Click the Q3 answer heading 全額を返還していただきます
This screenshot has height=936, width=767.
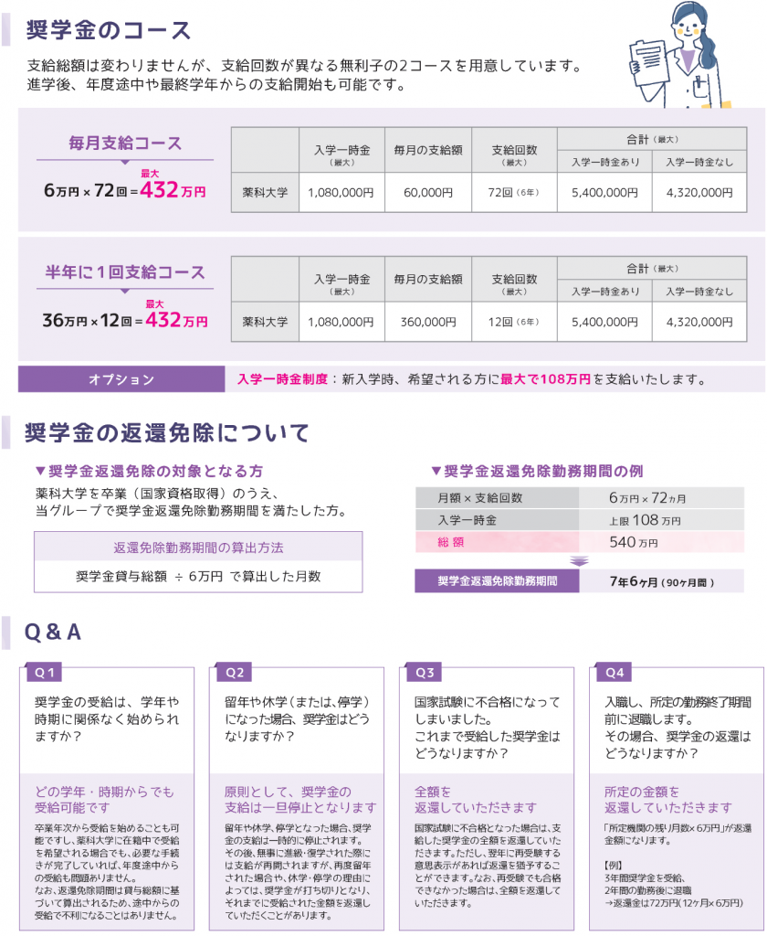pyautogui.click(x=475, y=799)
